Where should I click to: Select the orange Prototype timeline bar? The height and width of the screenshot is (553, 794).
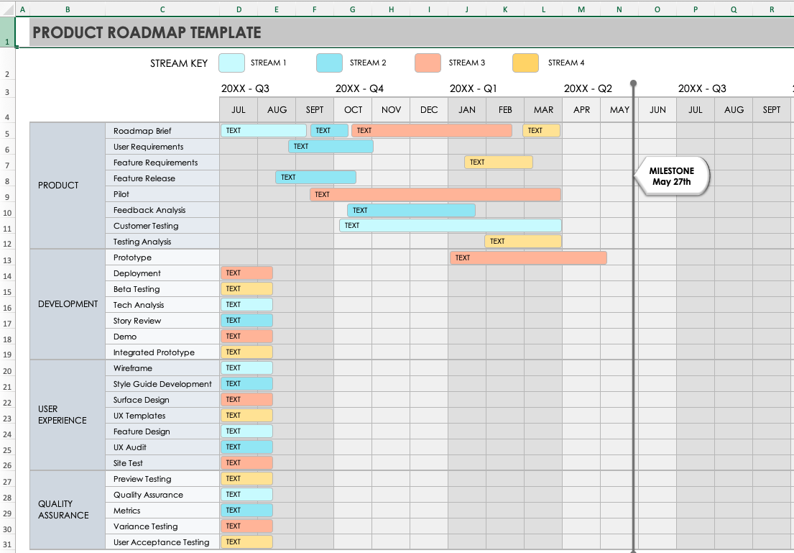point(528,257)
